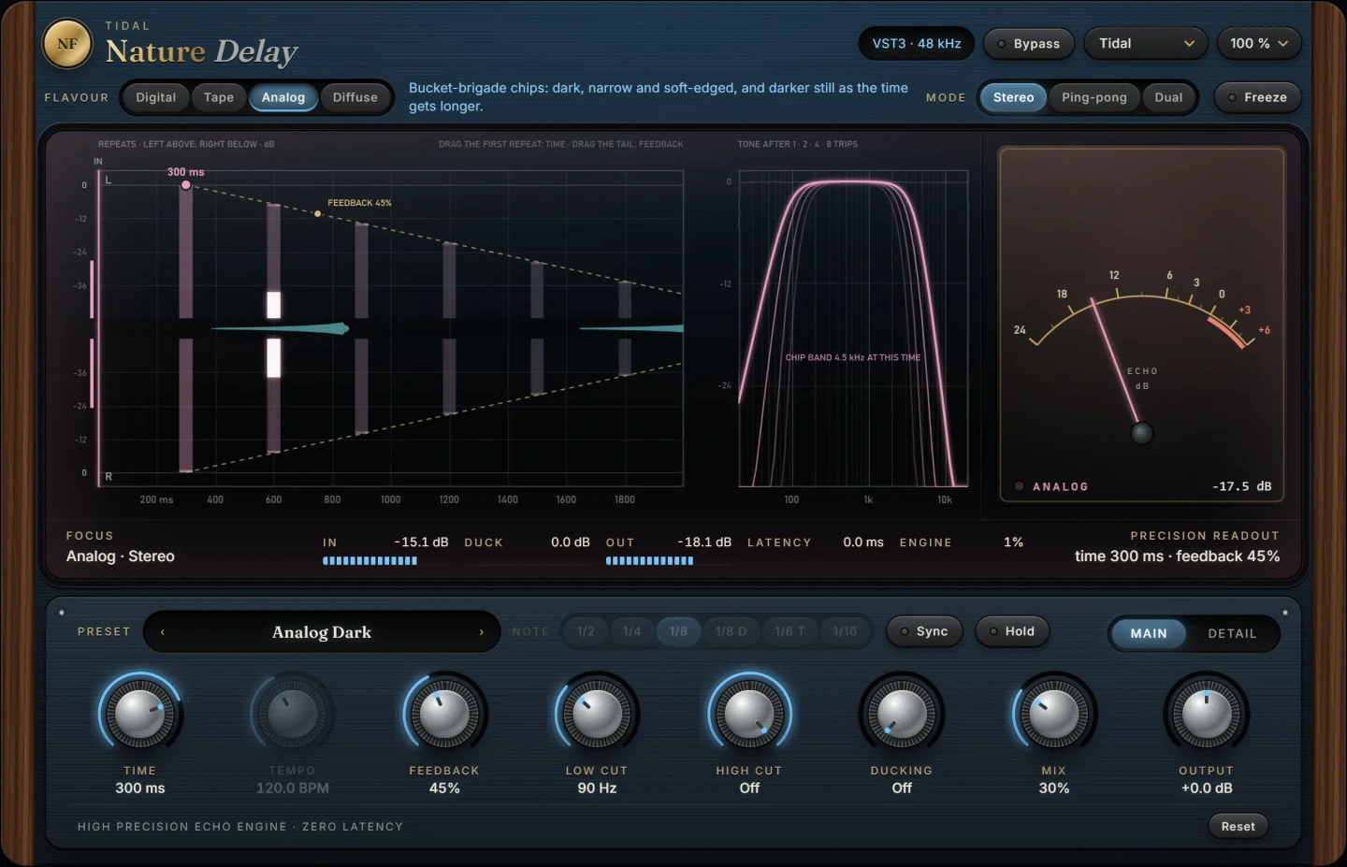Choose the 1/16 note value
Viewport: 1347px width, 867px height.
tap(846, 631)
